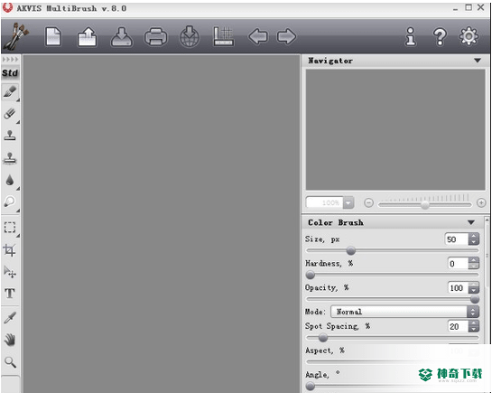Screen dimensions: 492x393
Task: Open an image using the upload arrow icon
Action: (87, 37)
